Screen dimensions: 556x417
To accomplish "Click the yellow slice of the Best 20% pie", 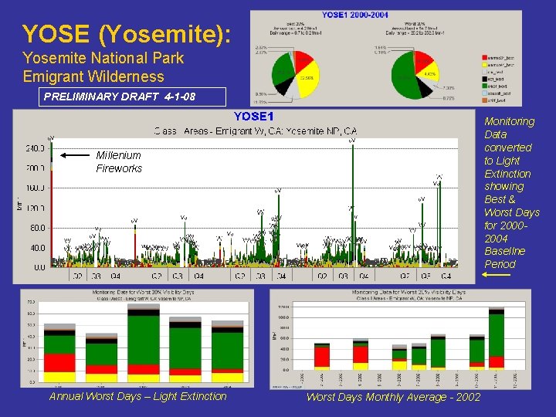I will pos(308,79).
